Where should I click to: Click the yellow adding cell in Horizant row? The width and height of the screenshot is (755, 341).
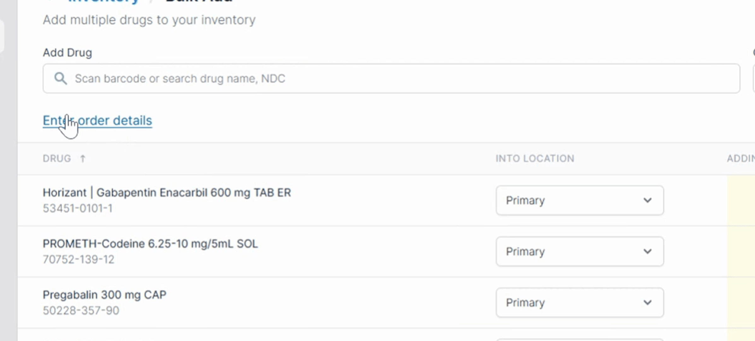(x=741, y=200)
